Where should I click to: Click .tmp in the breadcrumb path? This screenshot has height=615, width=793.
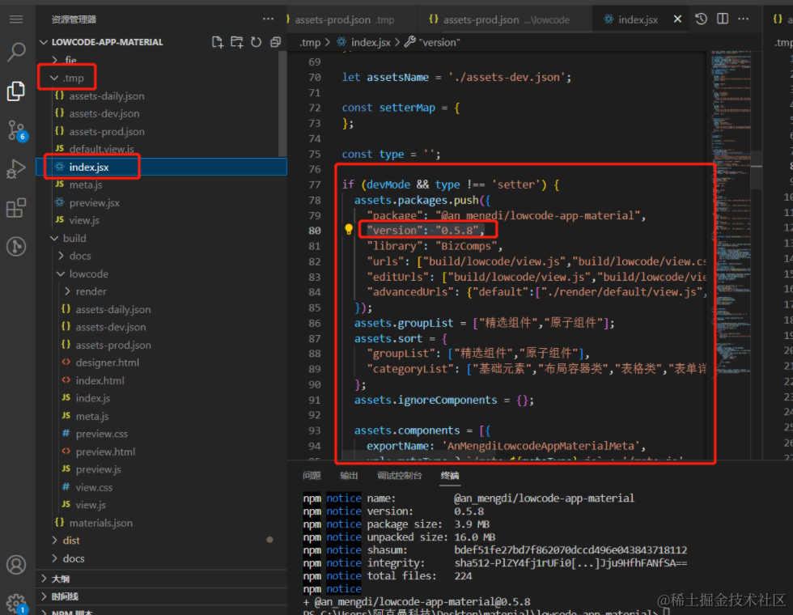[310, 42]
